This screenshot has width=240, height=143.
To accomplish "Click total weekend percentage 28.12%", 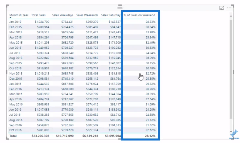I will (x=150, y=136).
